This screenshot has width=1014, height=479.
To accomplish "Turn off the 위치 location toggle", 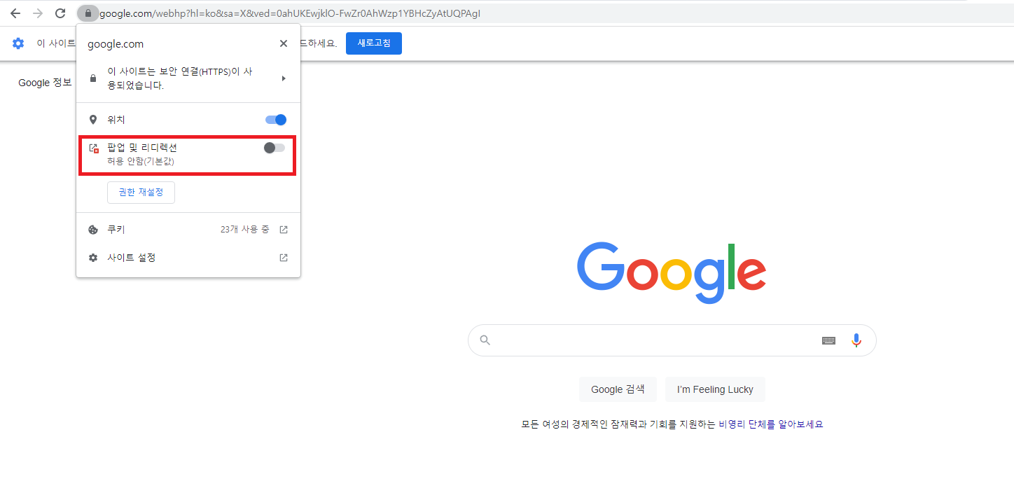I will (276, 120).
